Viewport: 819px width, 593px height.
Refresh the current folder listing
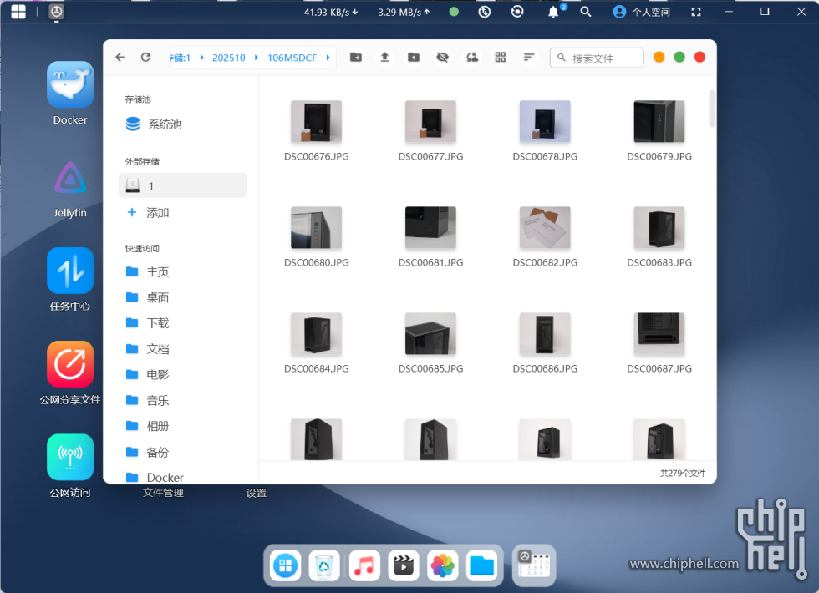pyautogui.click(x=145, y=58)
